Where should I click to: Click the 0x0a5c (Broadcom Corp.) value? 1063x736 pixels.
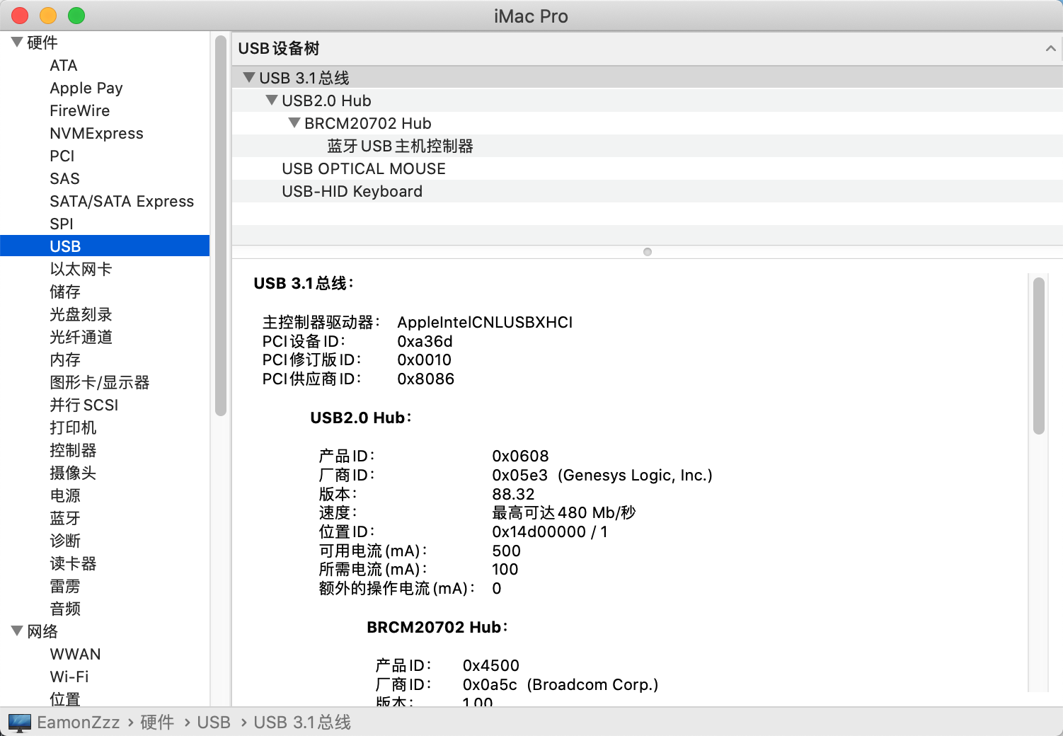click(561, 684)
